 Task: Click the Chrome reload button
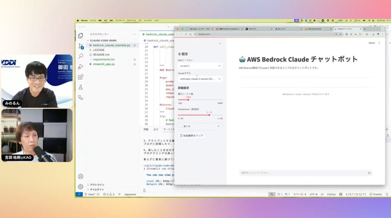click(x=186, y=34)
